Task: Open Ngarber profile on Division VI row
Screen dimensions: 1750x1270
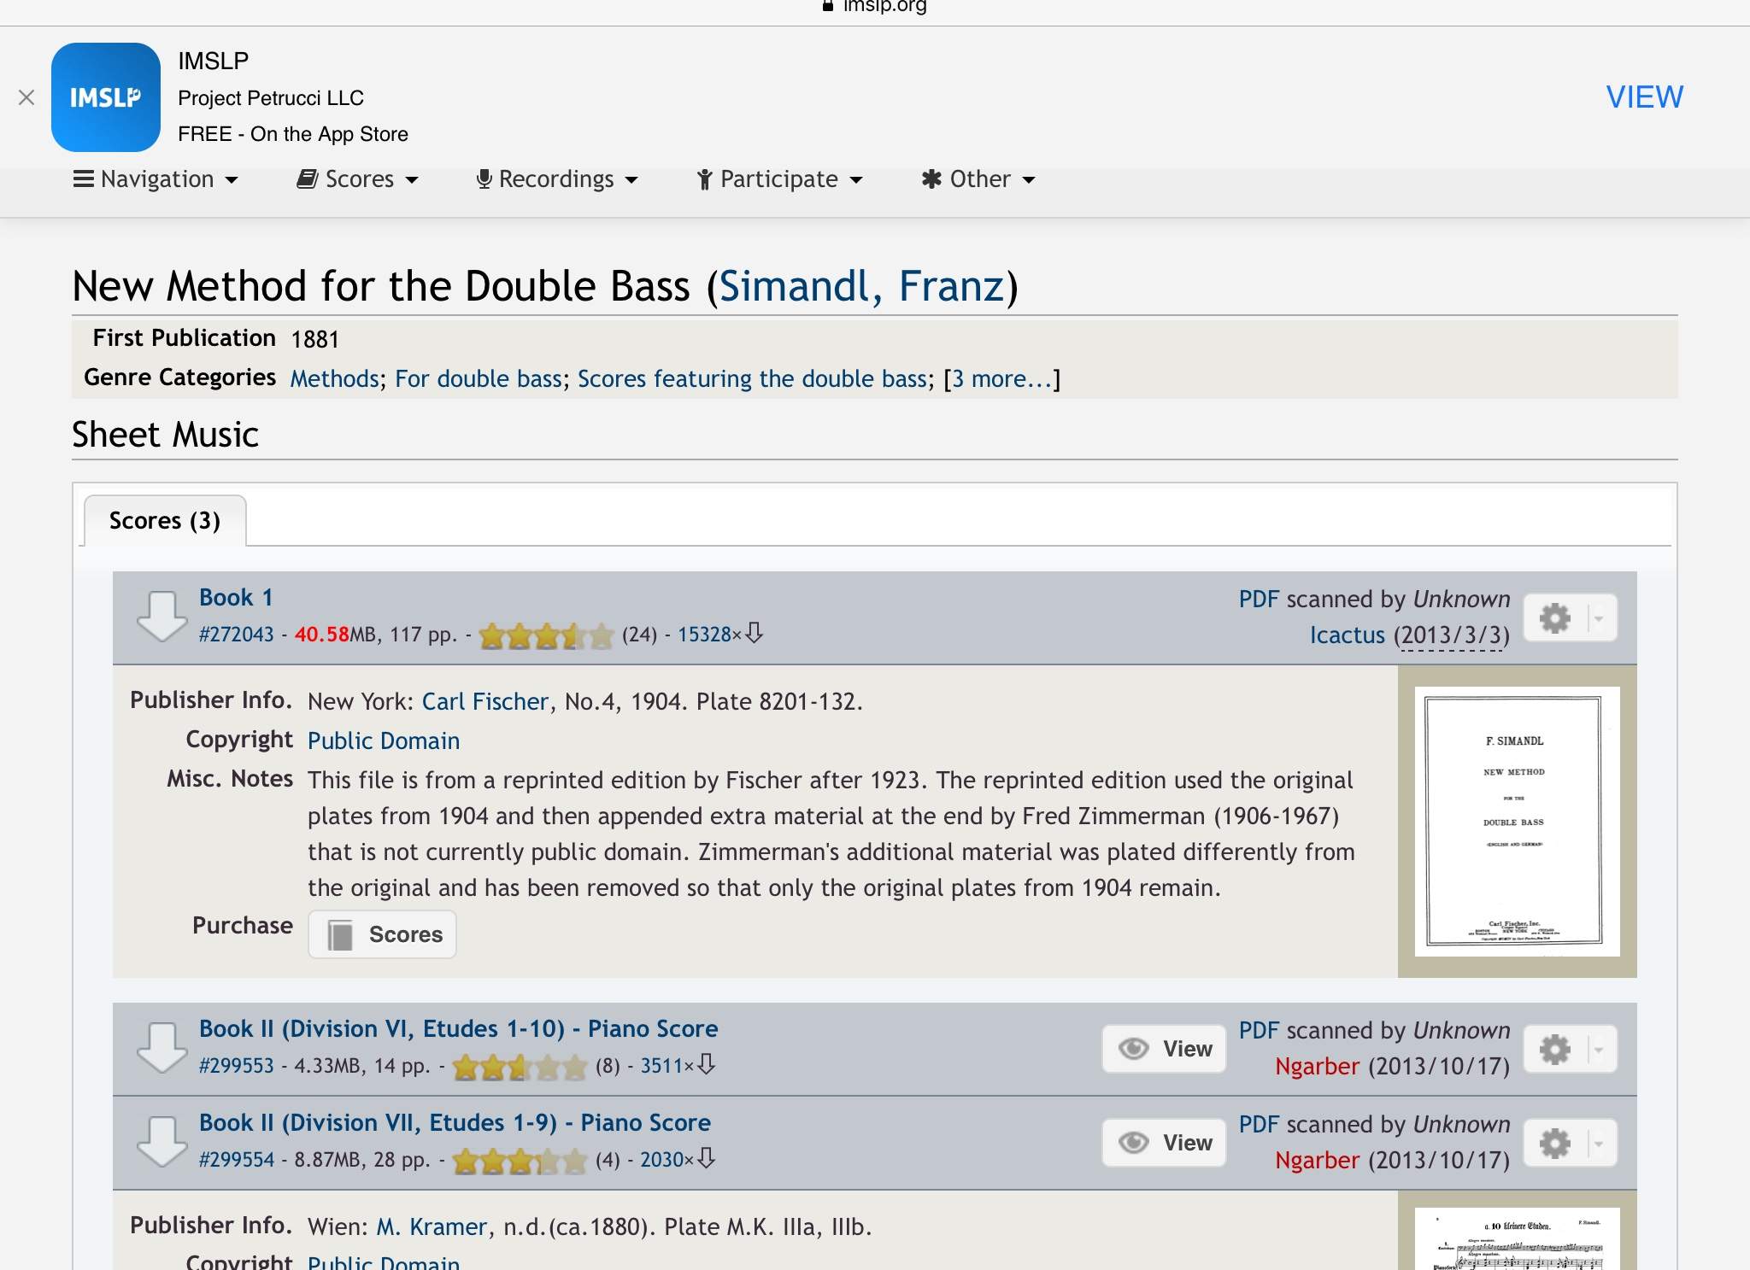Action: (1317, 1067)
